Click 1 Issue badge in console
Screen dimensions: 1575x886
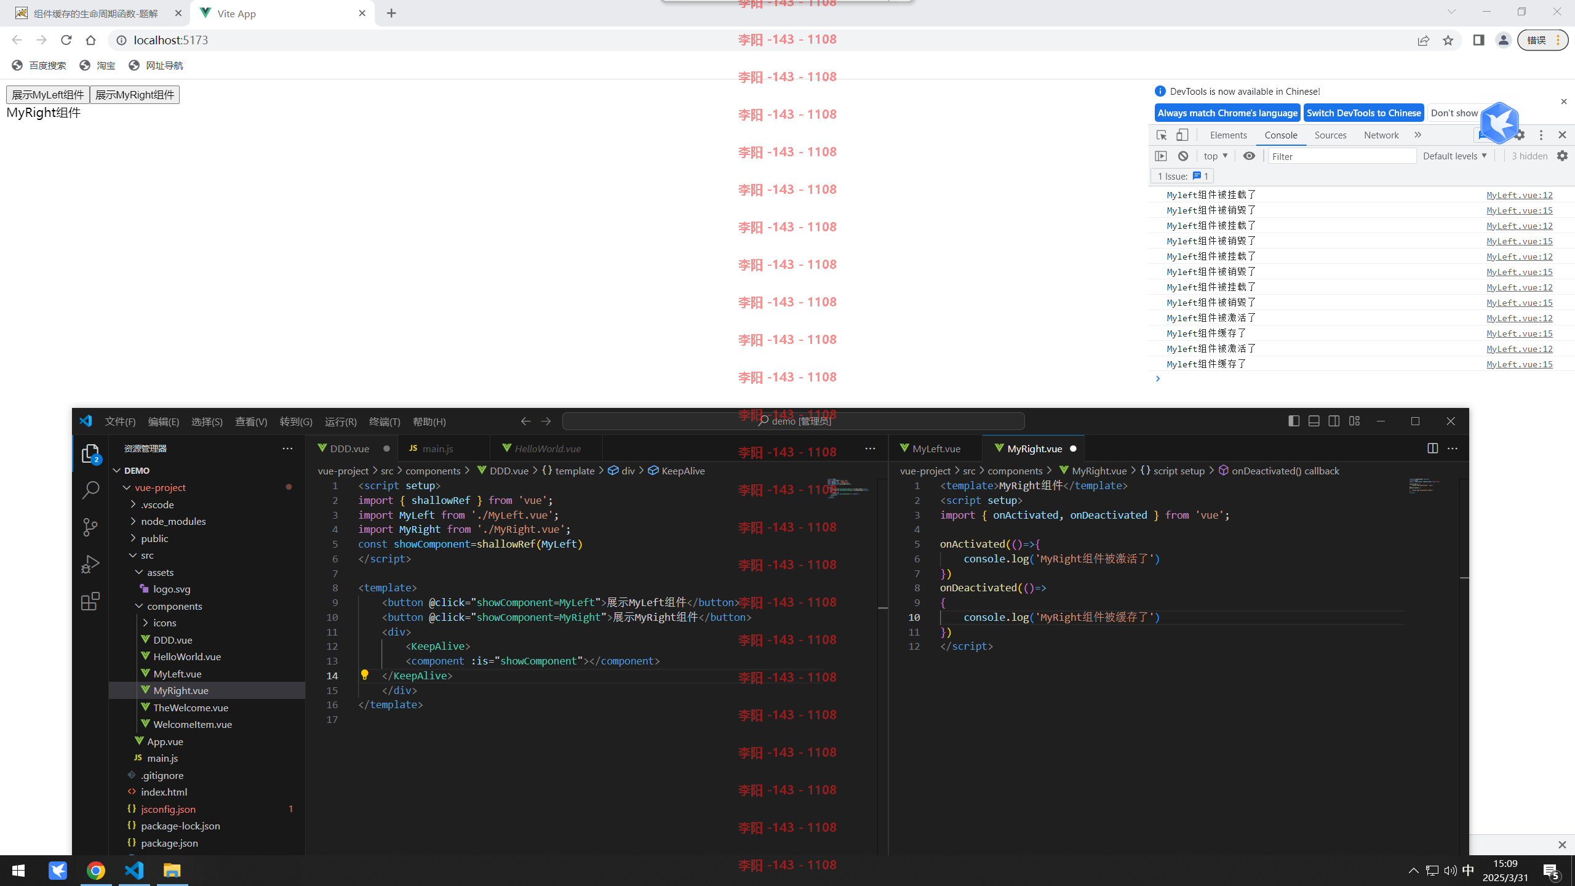(x=1182, y=176)
